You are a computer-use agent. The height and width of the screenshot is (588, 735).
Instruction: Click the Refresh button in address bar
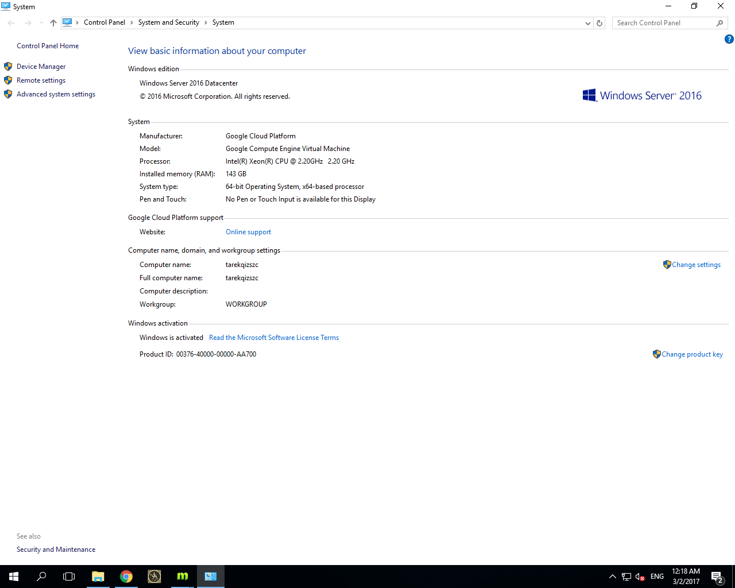click(599, 23)
